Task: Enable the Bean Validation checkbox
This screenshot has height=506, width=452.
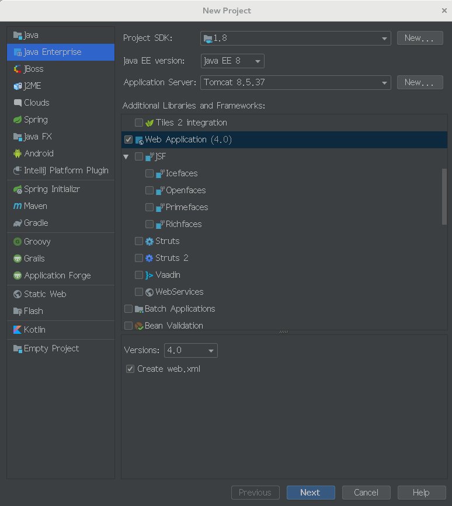Action: (128, 326)
